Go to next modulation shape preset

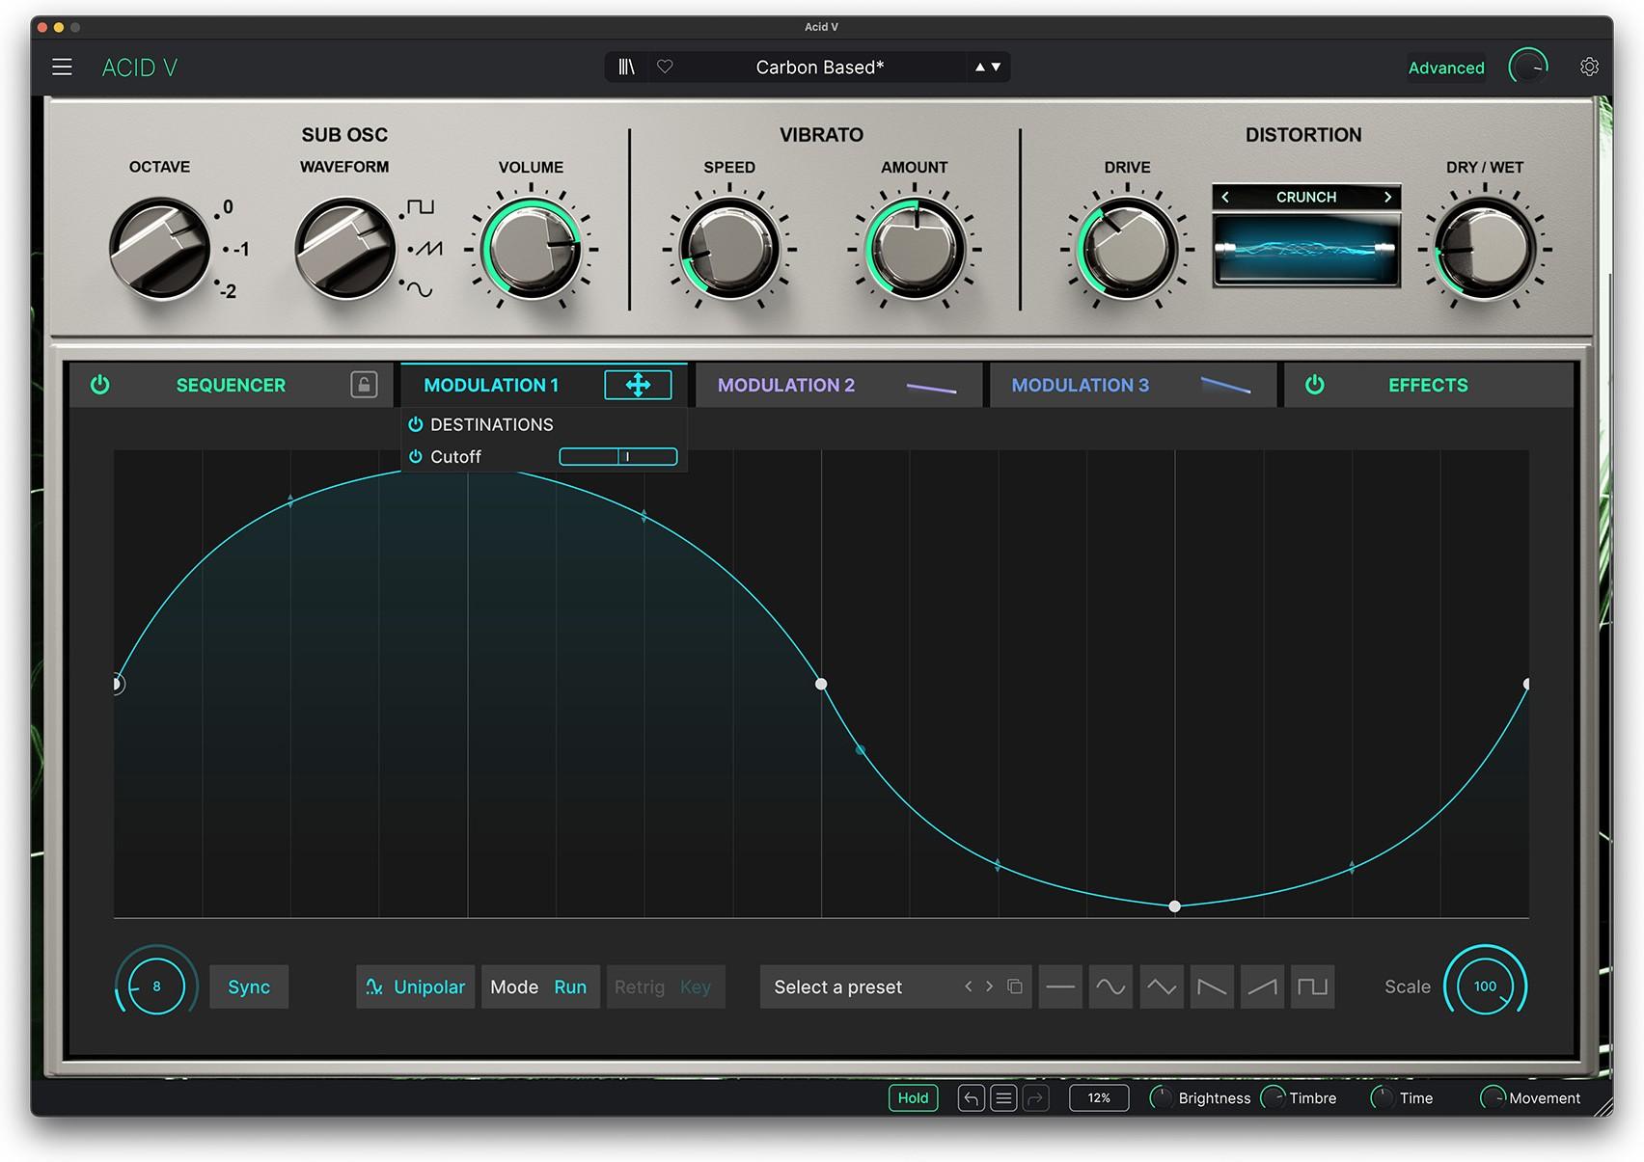tap(989, 986)
